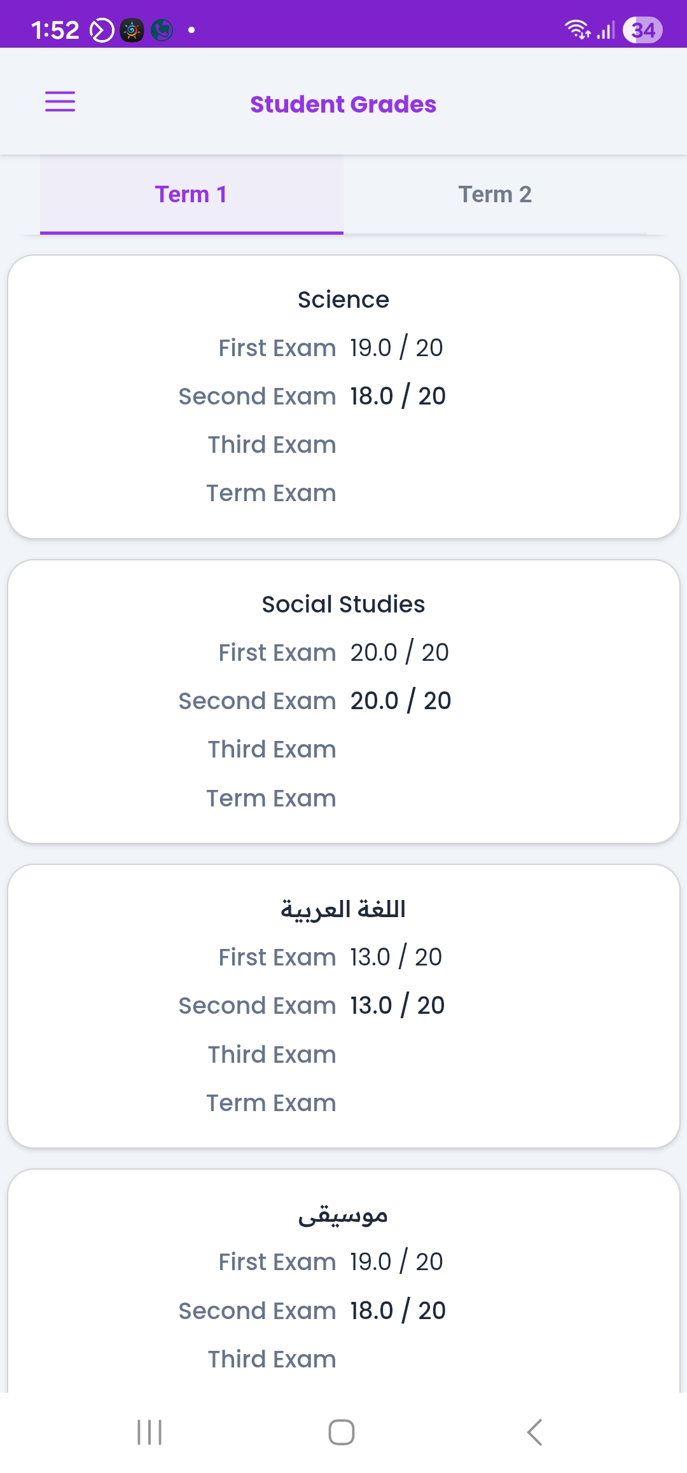Tap the موسيقى subject heading
The height and width of the screenshot is (1473, 687).
(343, 1215)
